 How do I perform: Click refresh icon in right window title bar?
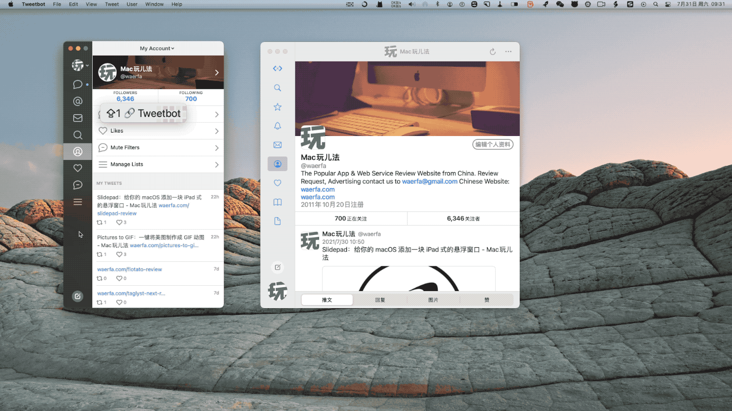pyautogui.click(x=493, y=52)
